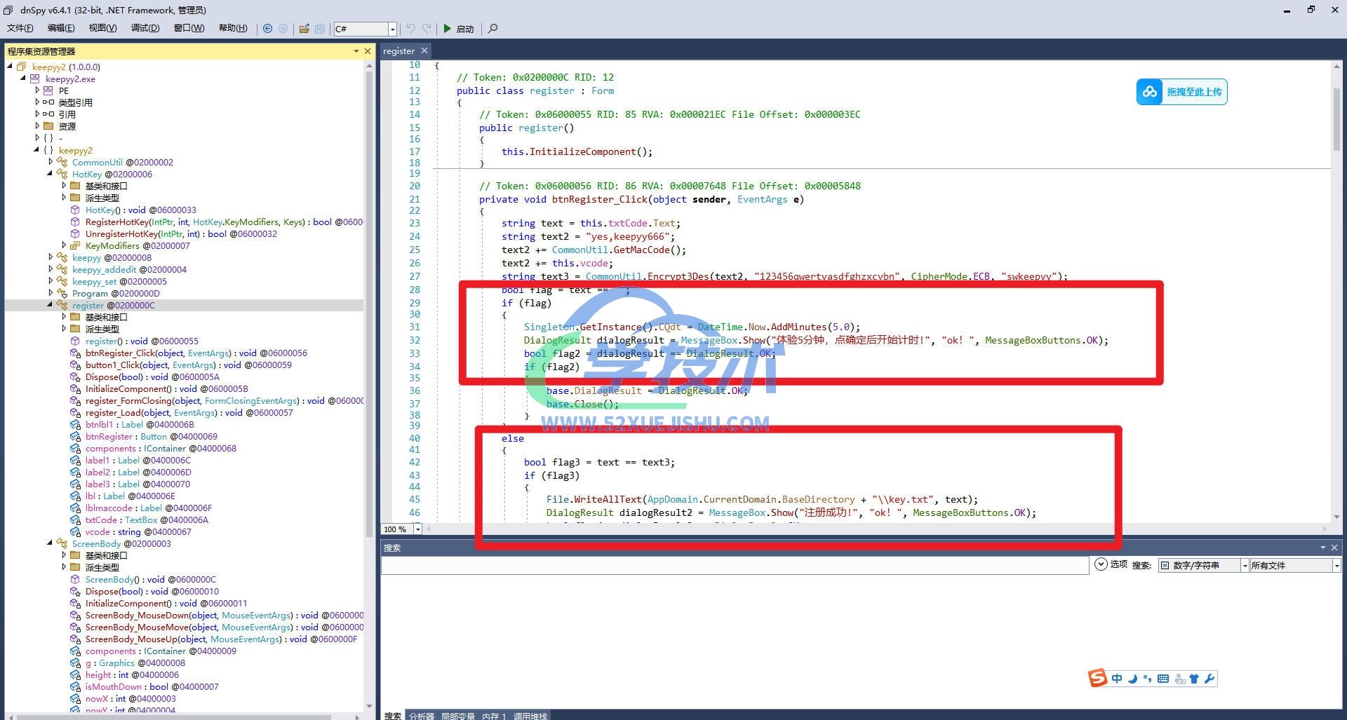Image resolution: width=1347 pixels, height=720 pixels.
Task: Open an assembly using the folder icon
Action: pyautogui.click(x=304, y=29)
